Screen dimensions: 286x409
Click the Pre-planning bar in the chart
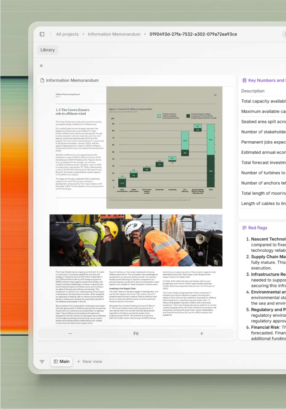tap(185, 144)
